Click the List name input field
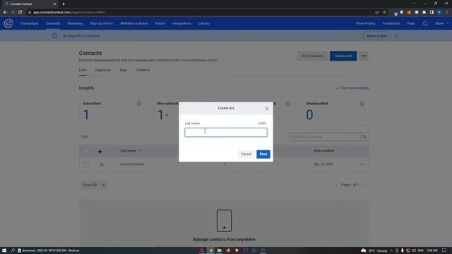452x254 pixels. [x=226, y=133]
